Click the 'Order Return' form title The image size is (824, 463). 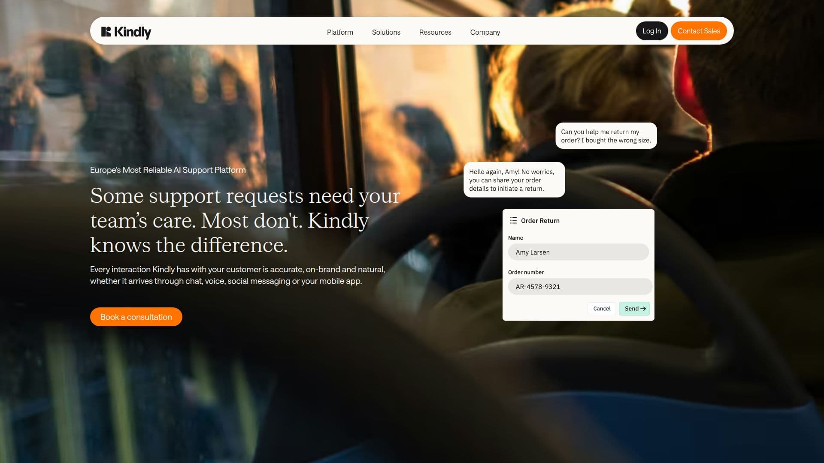click(x=540, y=221)
